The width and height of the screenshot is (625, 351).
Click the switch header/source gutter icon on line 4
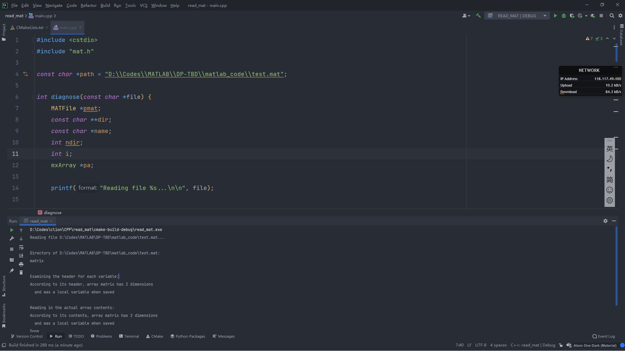pyautogui.click(x=25, y=74)
